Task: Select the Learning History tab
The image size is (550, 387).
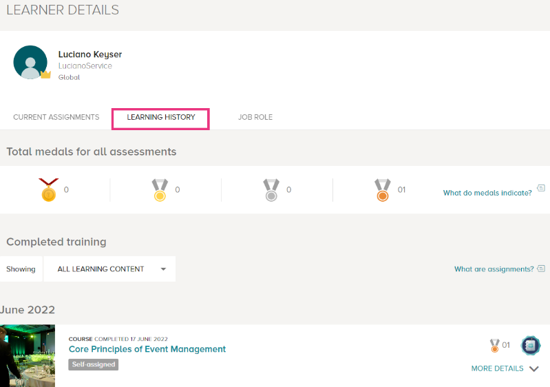Action: [160, 117]
